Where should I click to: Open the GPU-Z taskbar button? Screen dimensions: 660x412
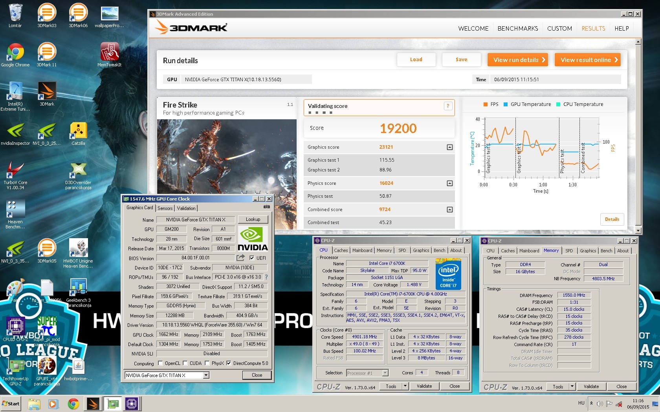tap(113, 404)
